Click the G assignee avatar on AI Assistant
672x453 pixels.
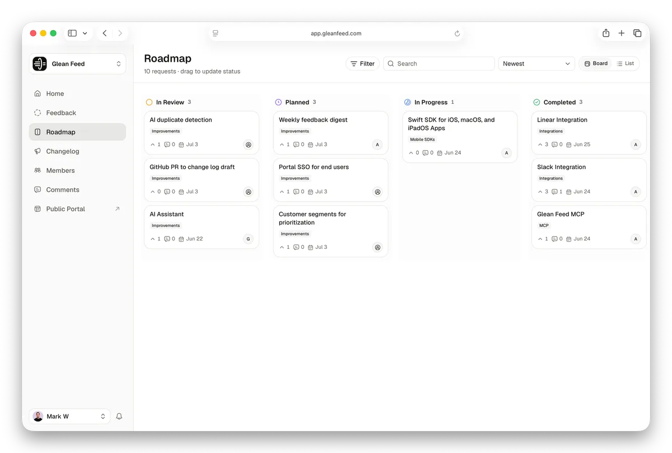tap(249, 239)
